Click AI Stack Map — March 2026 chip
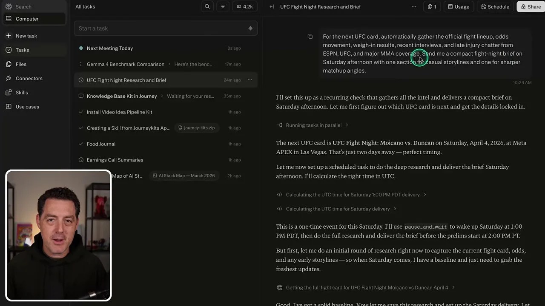Image resolution: width=545 pixels, height=306 pixels. point(184,176)
